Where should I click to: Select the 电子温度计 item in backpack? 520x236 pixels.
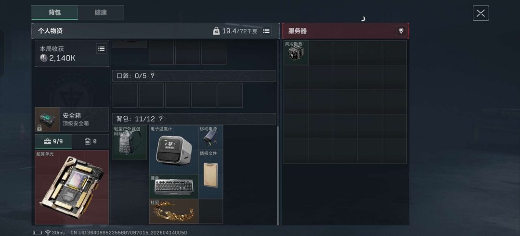(174, 149)
